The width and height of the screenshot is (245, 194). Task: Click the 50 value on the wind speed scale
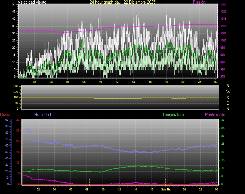click(14, 4)
